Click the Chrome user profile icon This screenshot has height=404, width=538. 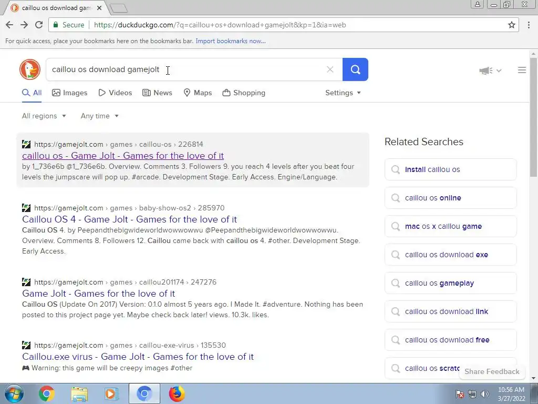[477, 4]
